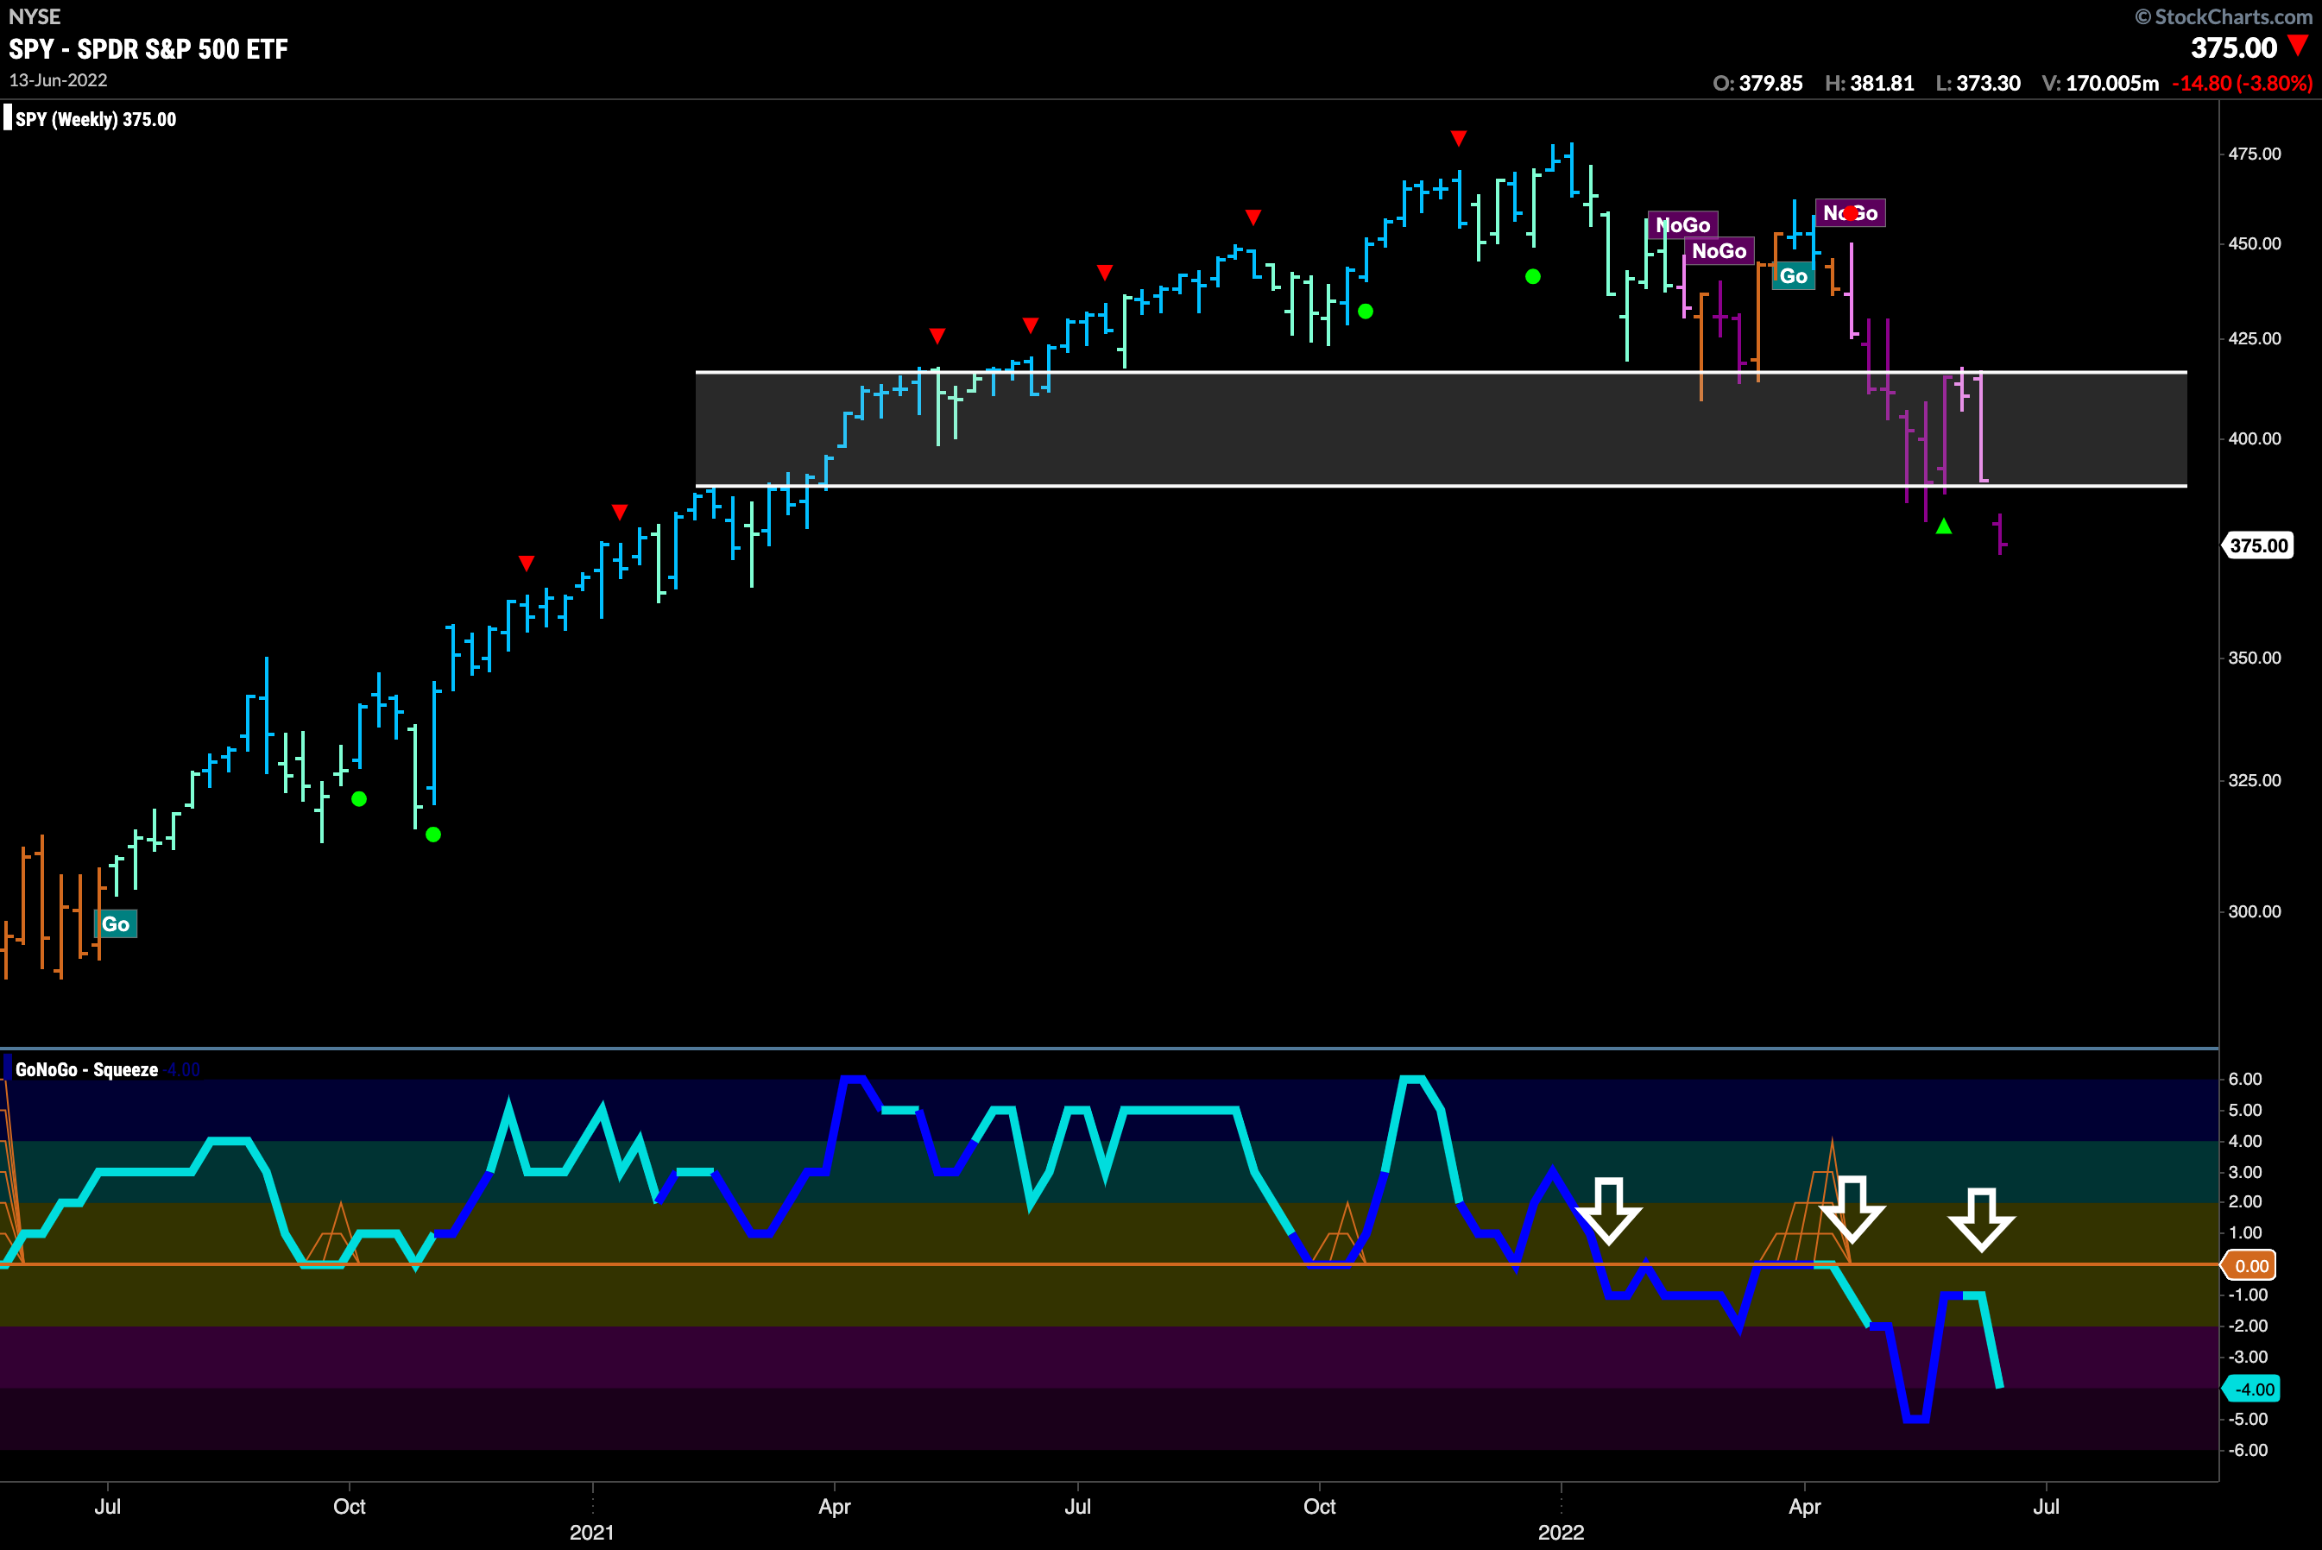Select the teal Go label near April 2022
The width and height of the screenshot is (2322, 1550).
(1793, 277)
